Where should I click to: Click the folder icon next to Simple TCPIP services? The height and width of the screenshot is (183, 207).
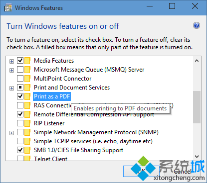point(27,141)
